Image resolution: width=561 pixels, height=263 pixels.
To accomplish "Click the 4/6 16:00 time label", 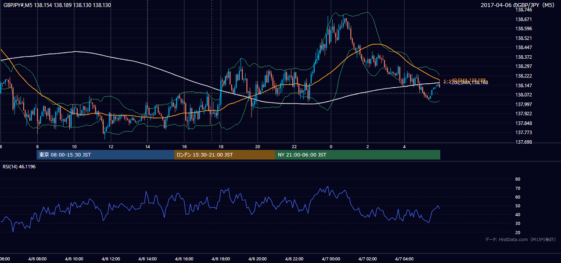I will coord(184,259).
